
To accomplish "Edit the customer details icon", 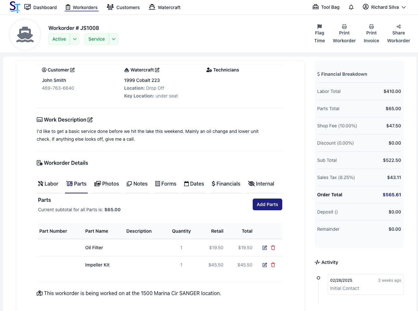I will 72,70.
